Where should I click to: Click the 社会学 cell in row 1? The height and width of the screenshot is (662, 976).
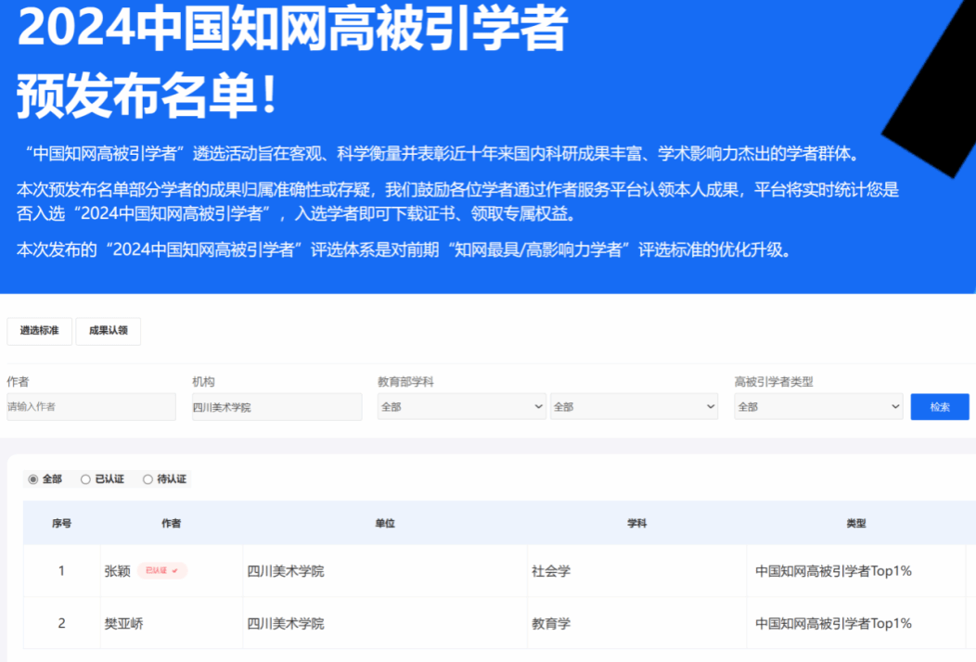pos(551,571)
